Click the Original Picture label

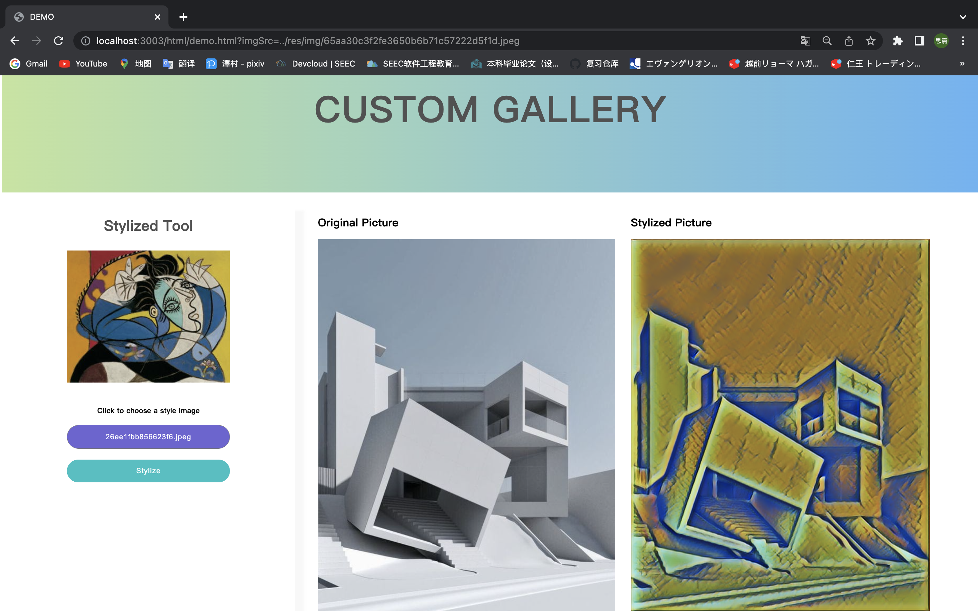358,223
